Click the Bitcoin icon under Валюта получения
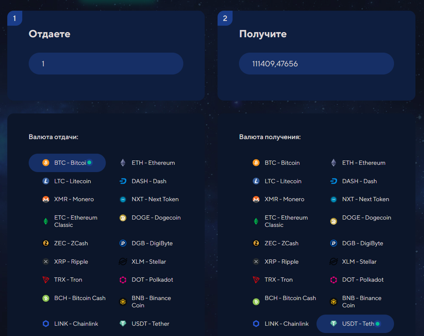The height and width of the screenshot is (336, 424). coord(256,163)
